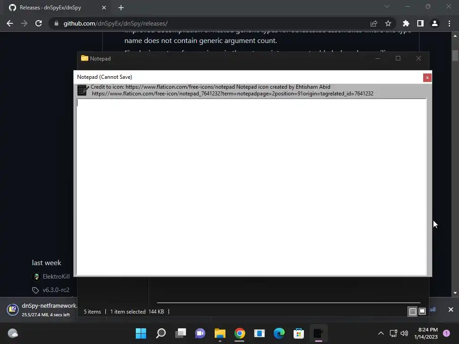This screenshot has height=344, width=459.
Task: Switch Explorer to details view icon
Action: click(412, 312)
